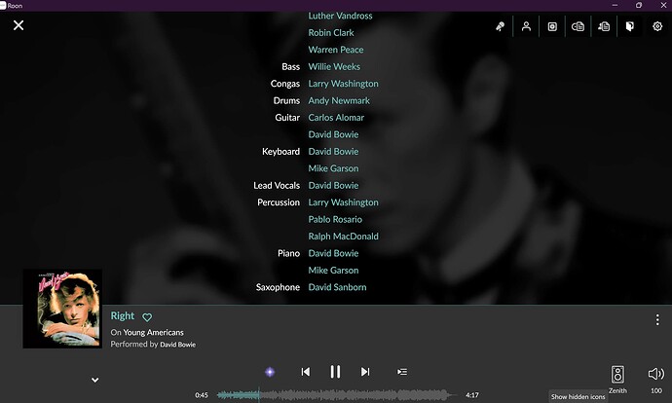This screenshot has width=672, height=403.
Task: Click the Piano role label
Action: coord(289,253)
